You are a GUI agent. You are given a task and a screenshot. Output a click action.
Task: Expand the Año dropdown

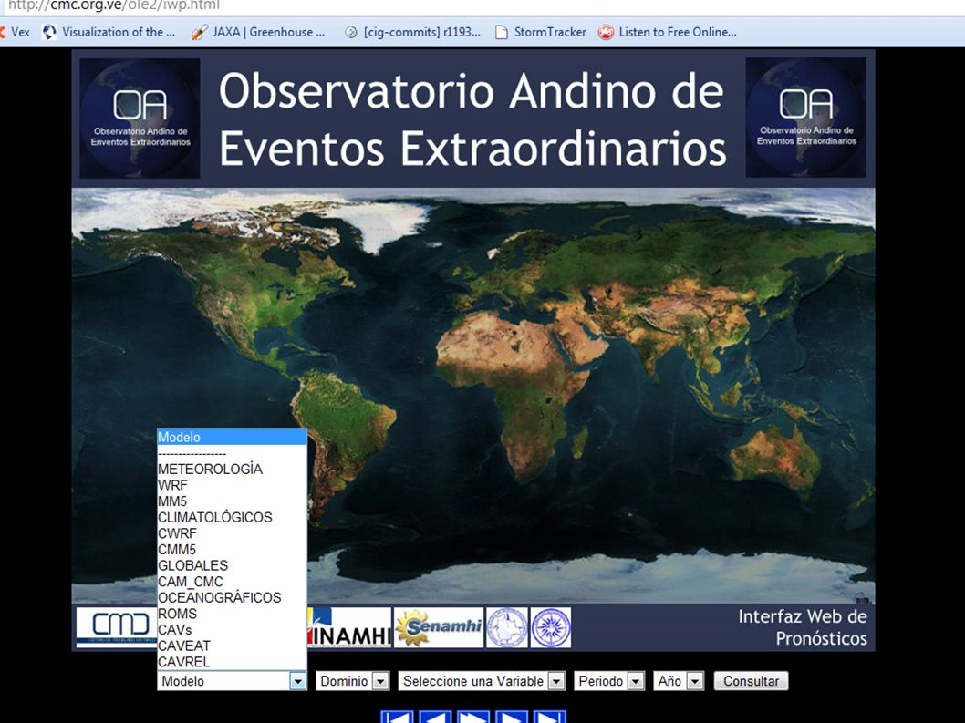pyautogui.click(x=679, y=681)
